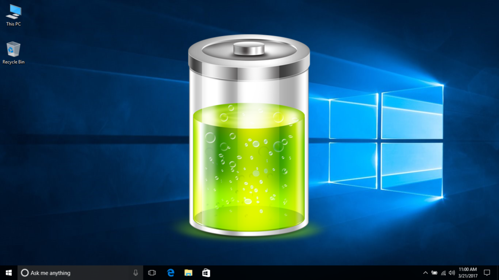Open the clock showing 11:00 AM
499x280 pixels.
coord(468,273)
